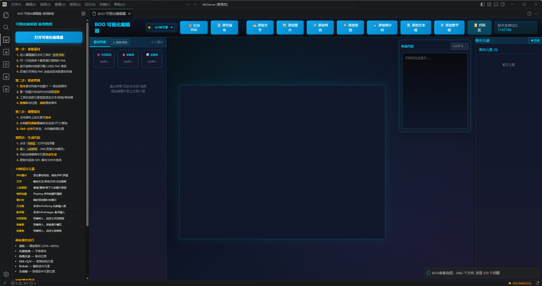Select the 帛 activity bar icon
The height and width of the screenshot is (286, 542).
tap(6, 89)
